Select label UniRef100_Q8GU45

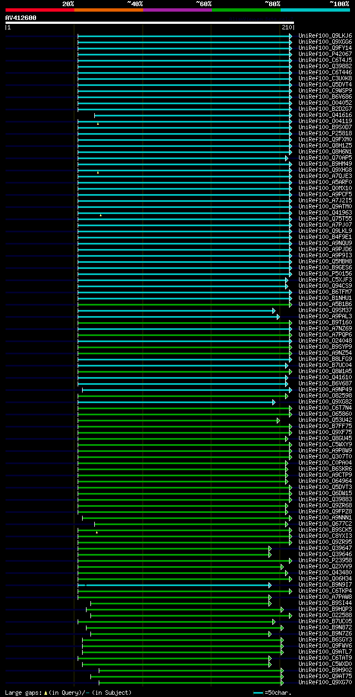pyautogui.click(x=325, y=438)
